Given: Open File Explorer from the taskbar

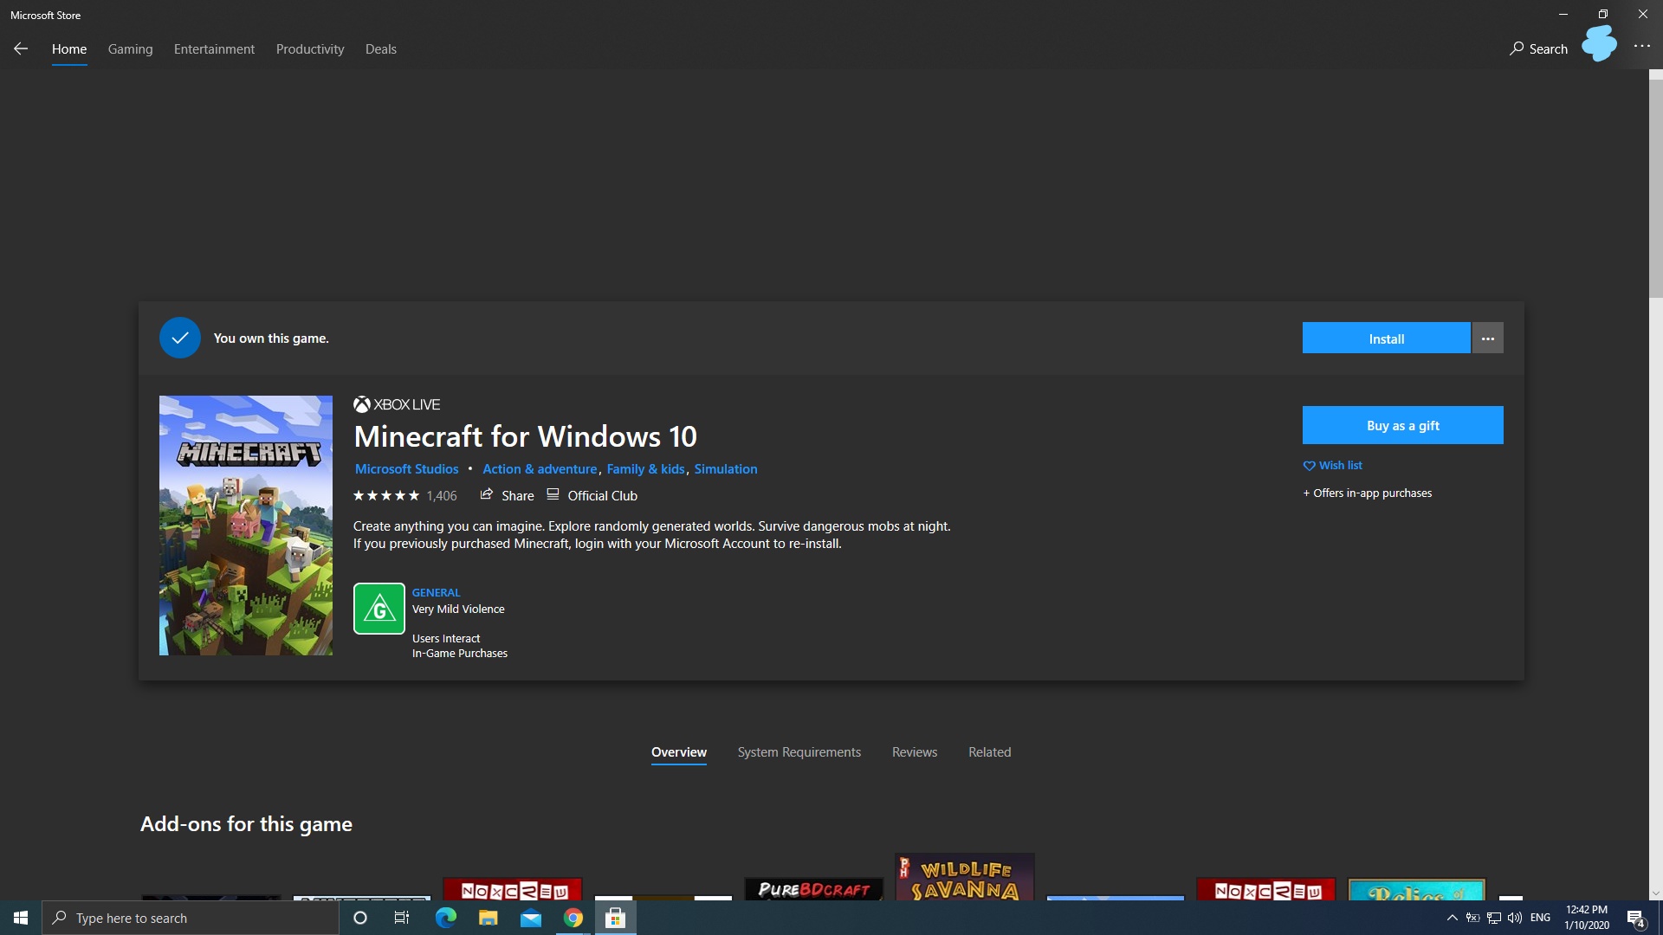Looking at the screenshot, I should tap(488, 918).
